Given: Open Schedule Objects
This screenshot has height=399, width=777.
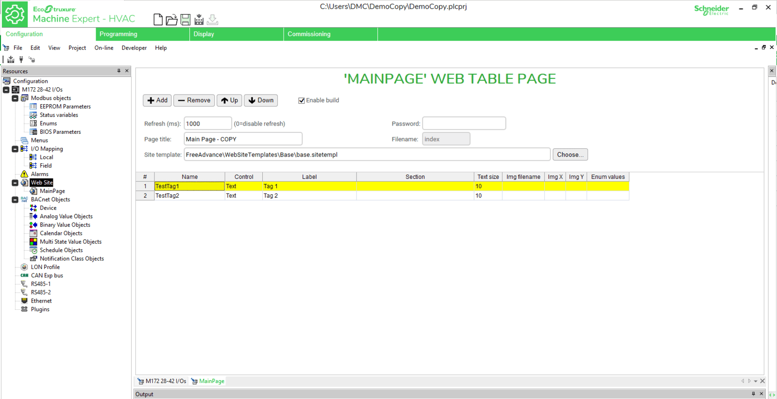Looking at the screenshot, I should click(61, 250).
